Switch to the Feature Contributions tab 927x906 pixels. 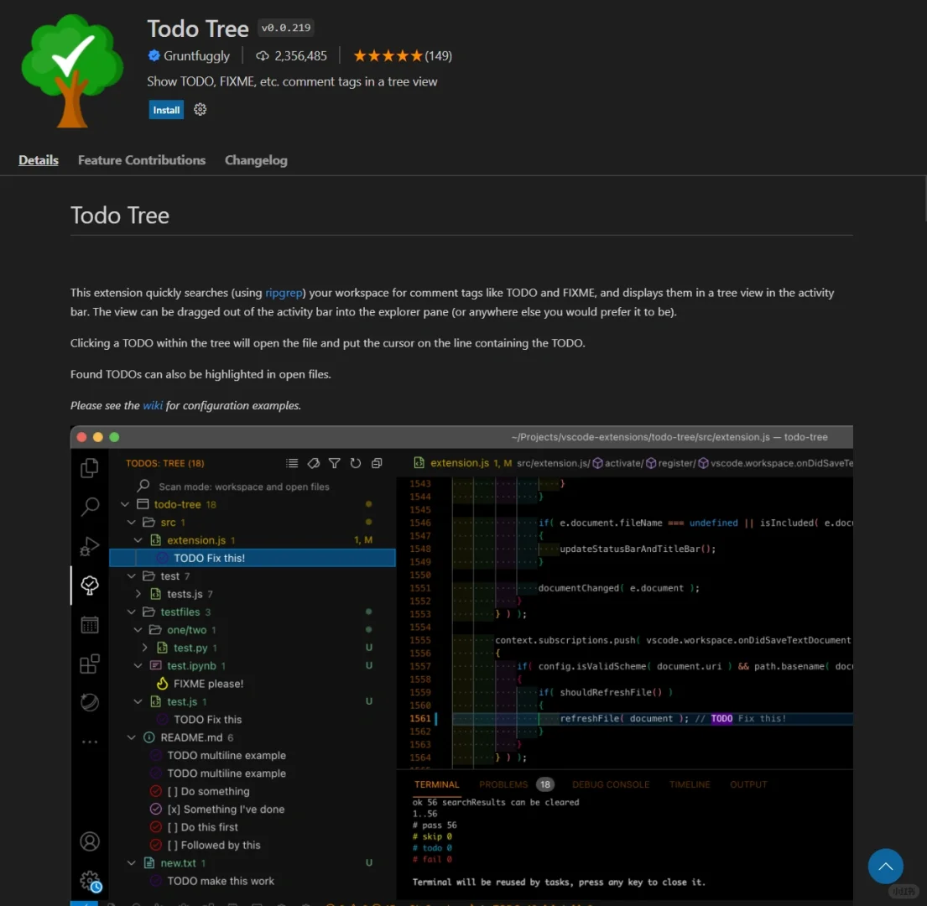coord(141,159)
